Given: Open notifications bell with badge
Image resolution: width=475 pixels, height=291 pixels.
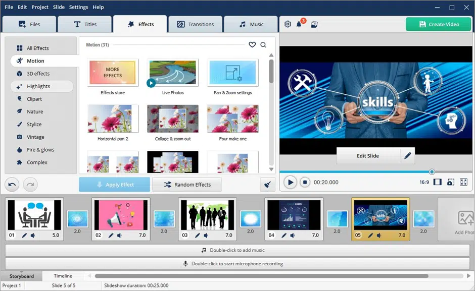Looking at the screenshot, I should click(299, 24).
